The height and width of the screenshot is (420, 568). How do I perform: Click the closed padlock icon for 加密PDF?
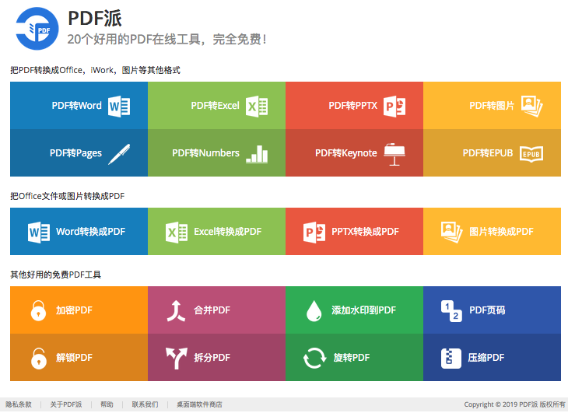[38, 310]
